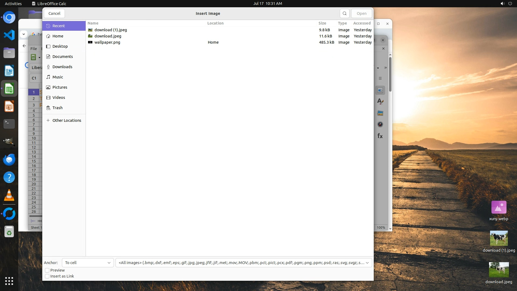517x291 pixels.
Task: Open the sidebar settings hamburger icon
Action: pos(380,78)
